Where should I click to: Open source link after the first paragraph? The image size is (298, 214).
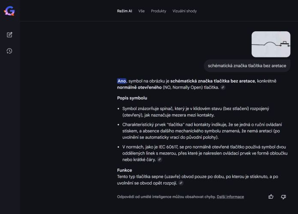[x=223, y=87]
